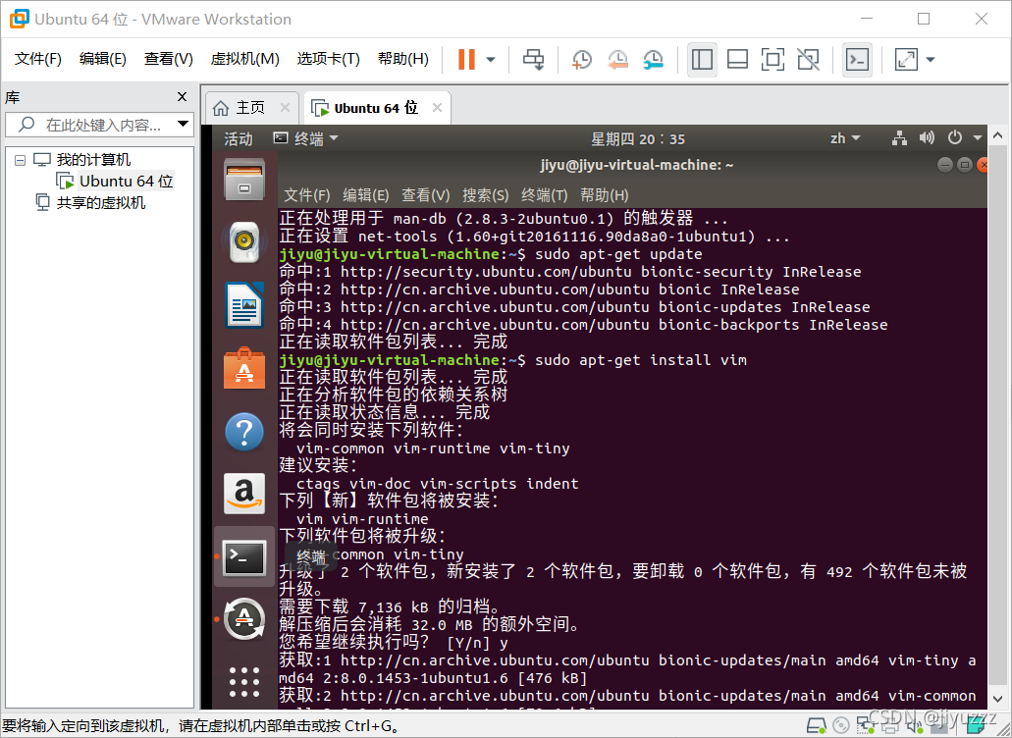This screenshot has height=738, width=1012.
Task: Close the 主页 tab
Action: (285, 108)
